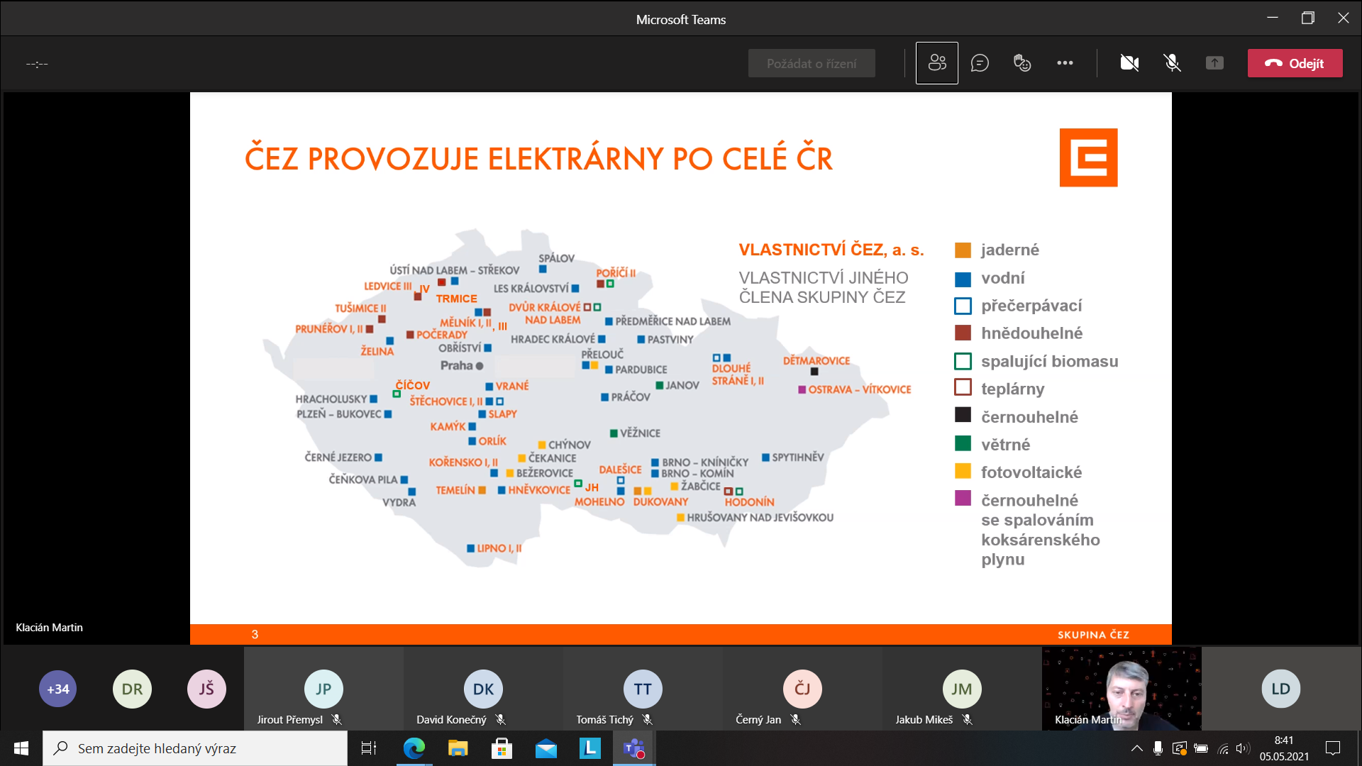Open the blue L app in the taskbar
The width and height of the screenshot is (1362, 766).
click(x=589, y=748)
